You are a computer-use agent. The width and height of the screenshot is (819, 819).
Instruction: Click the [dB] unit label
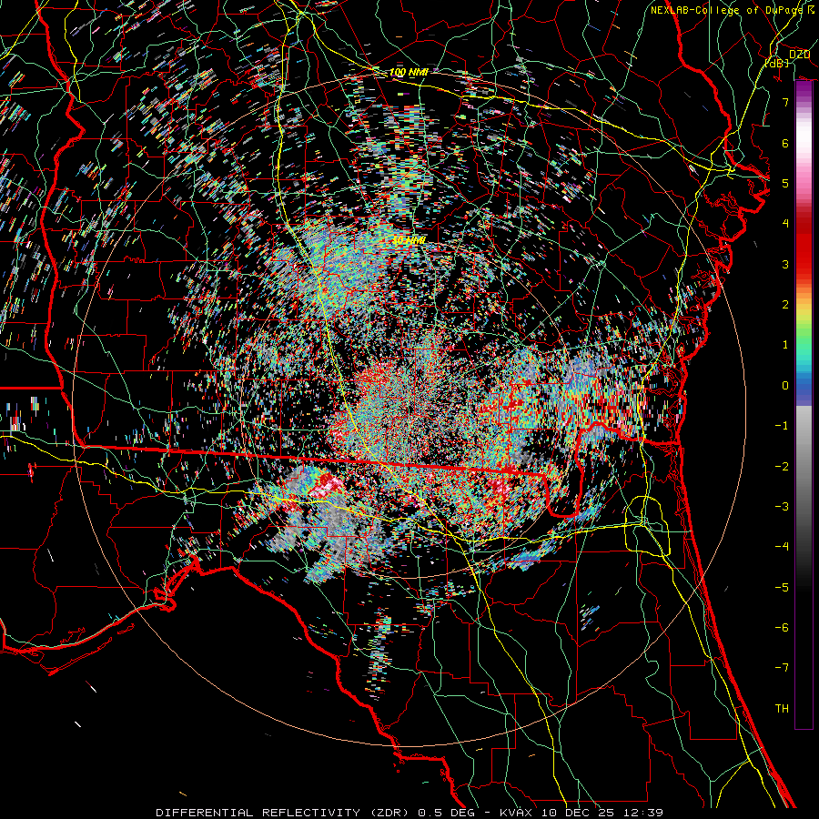coord(777,63)
